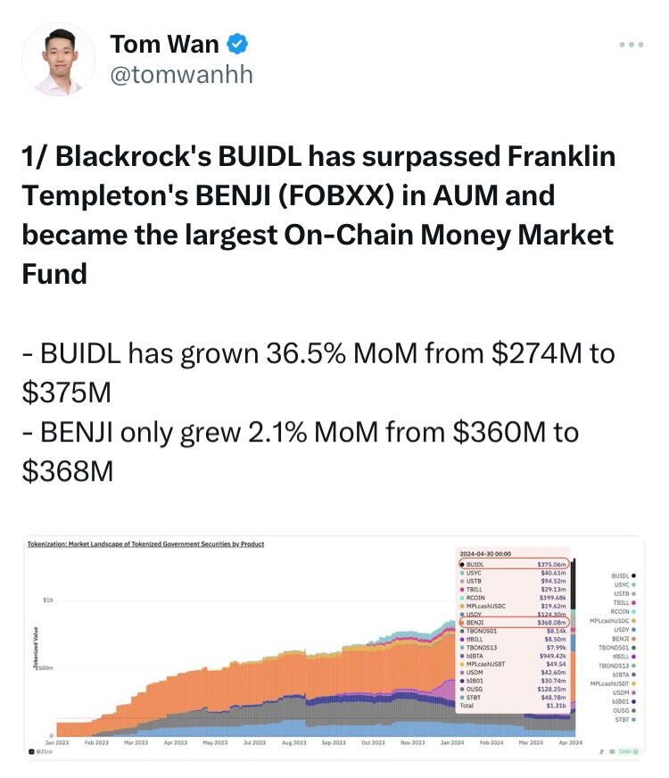Image resolution: width=669 pixels, height=778 pixels.
Task: Toggle BUIDL series in chart legend
Action: [x=623, y=575]
